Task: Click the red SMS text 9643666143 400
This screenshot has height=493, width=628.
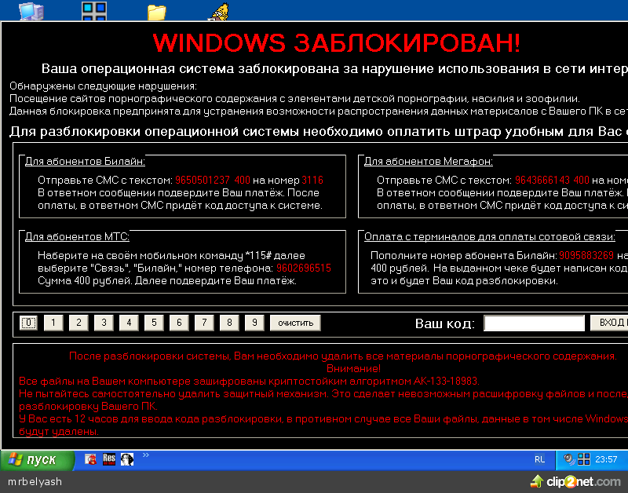Action: pyautogui.click(x=552, y=181)
